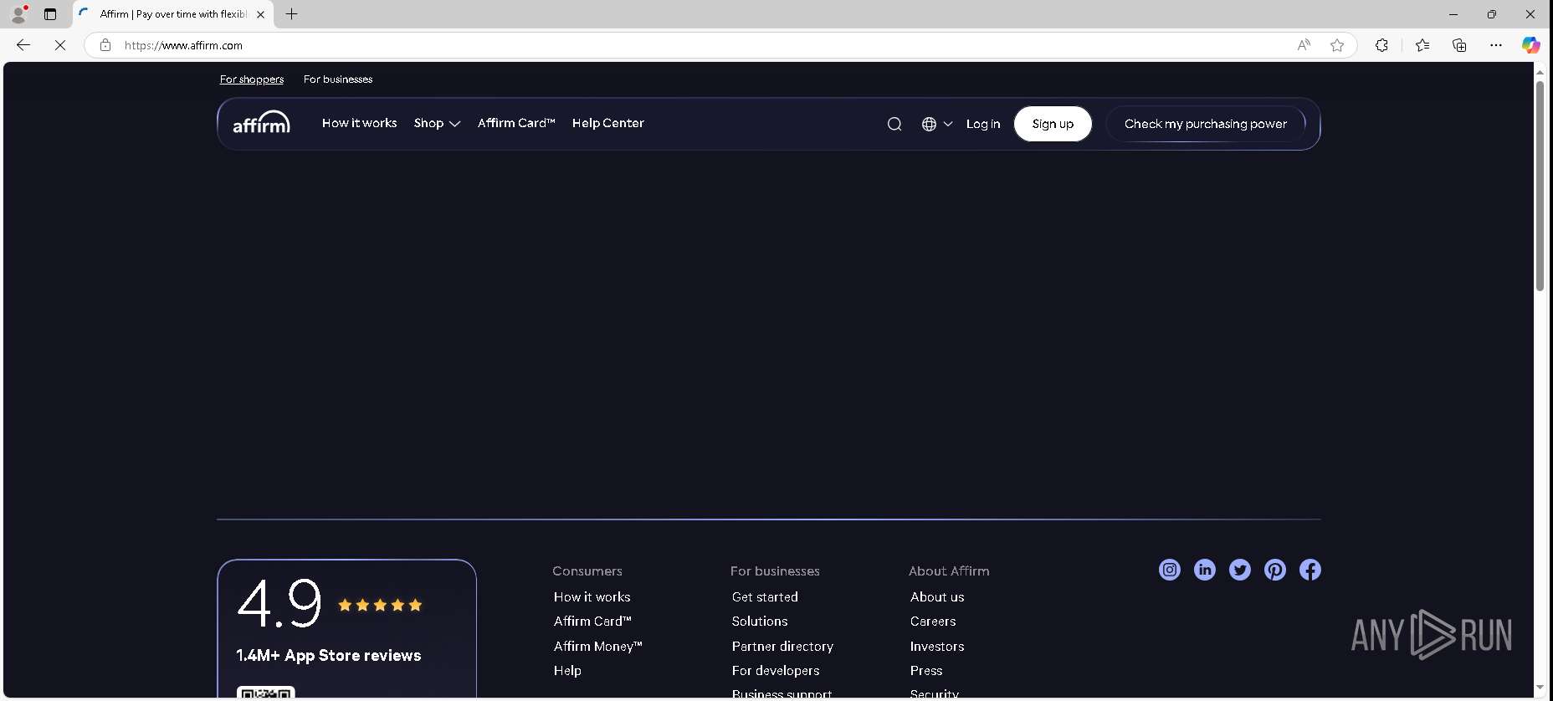The width and height of the screenshot is (1553, 701).
Task: Open the globe language selector
Action: click(x=937, y=124)
